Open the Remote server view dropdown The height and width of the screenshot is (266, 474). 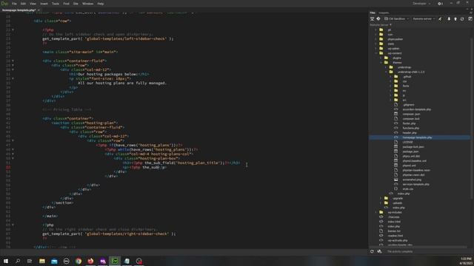click(424, 18)
